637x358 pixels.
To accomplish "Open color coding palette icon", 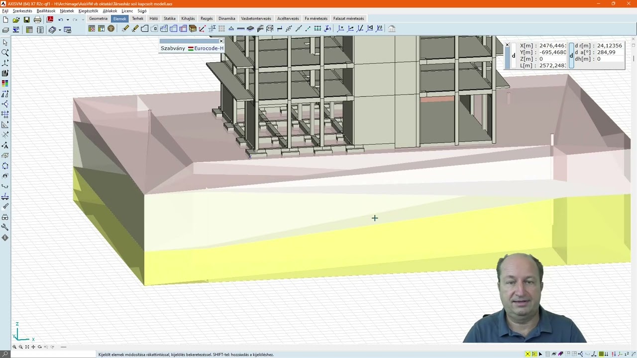I will click(x=5, y=84).
